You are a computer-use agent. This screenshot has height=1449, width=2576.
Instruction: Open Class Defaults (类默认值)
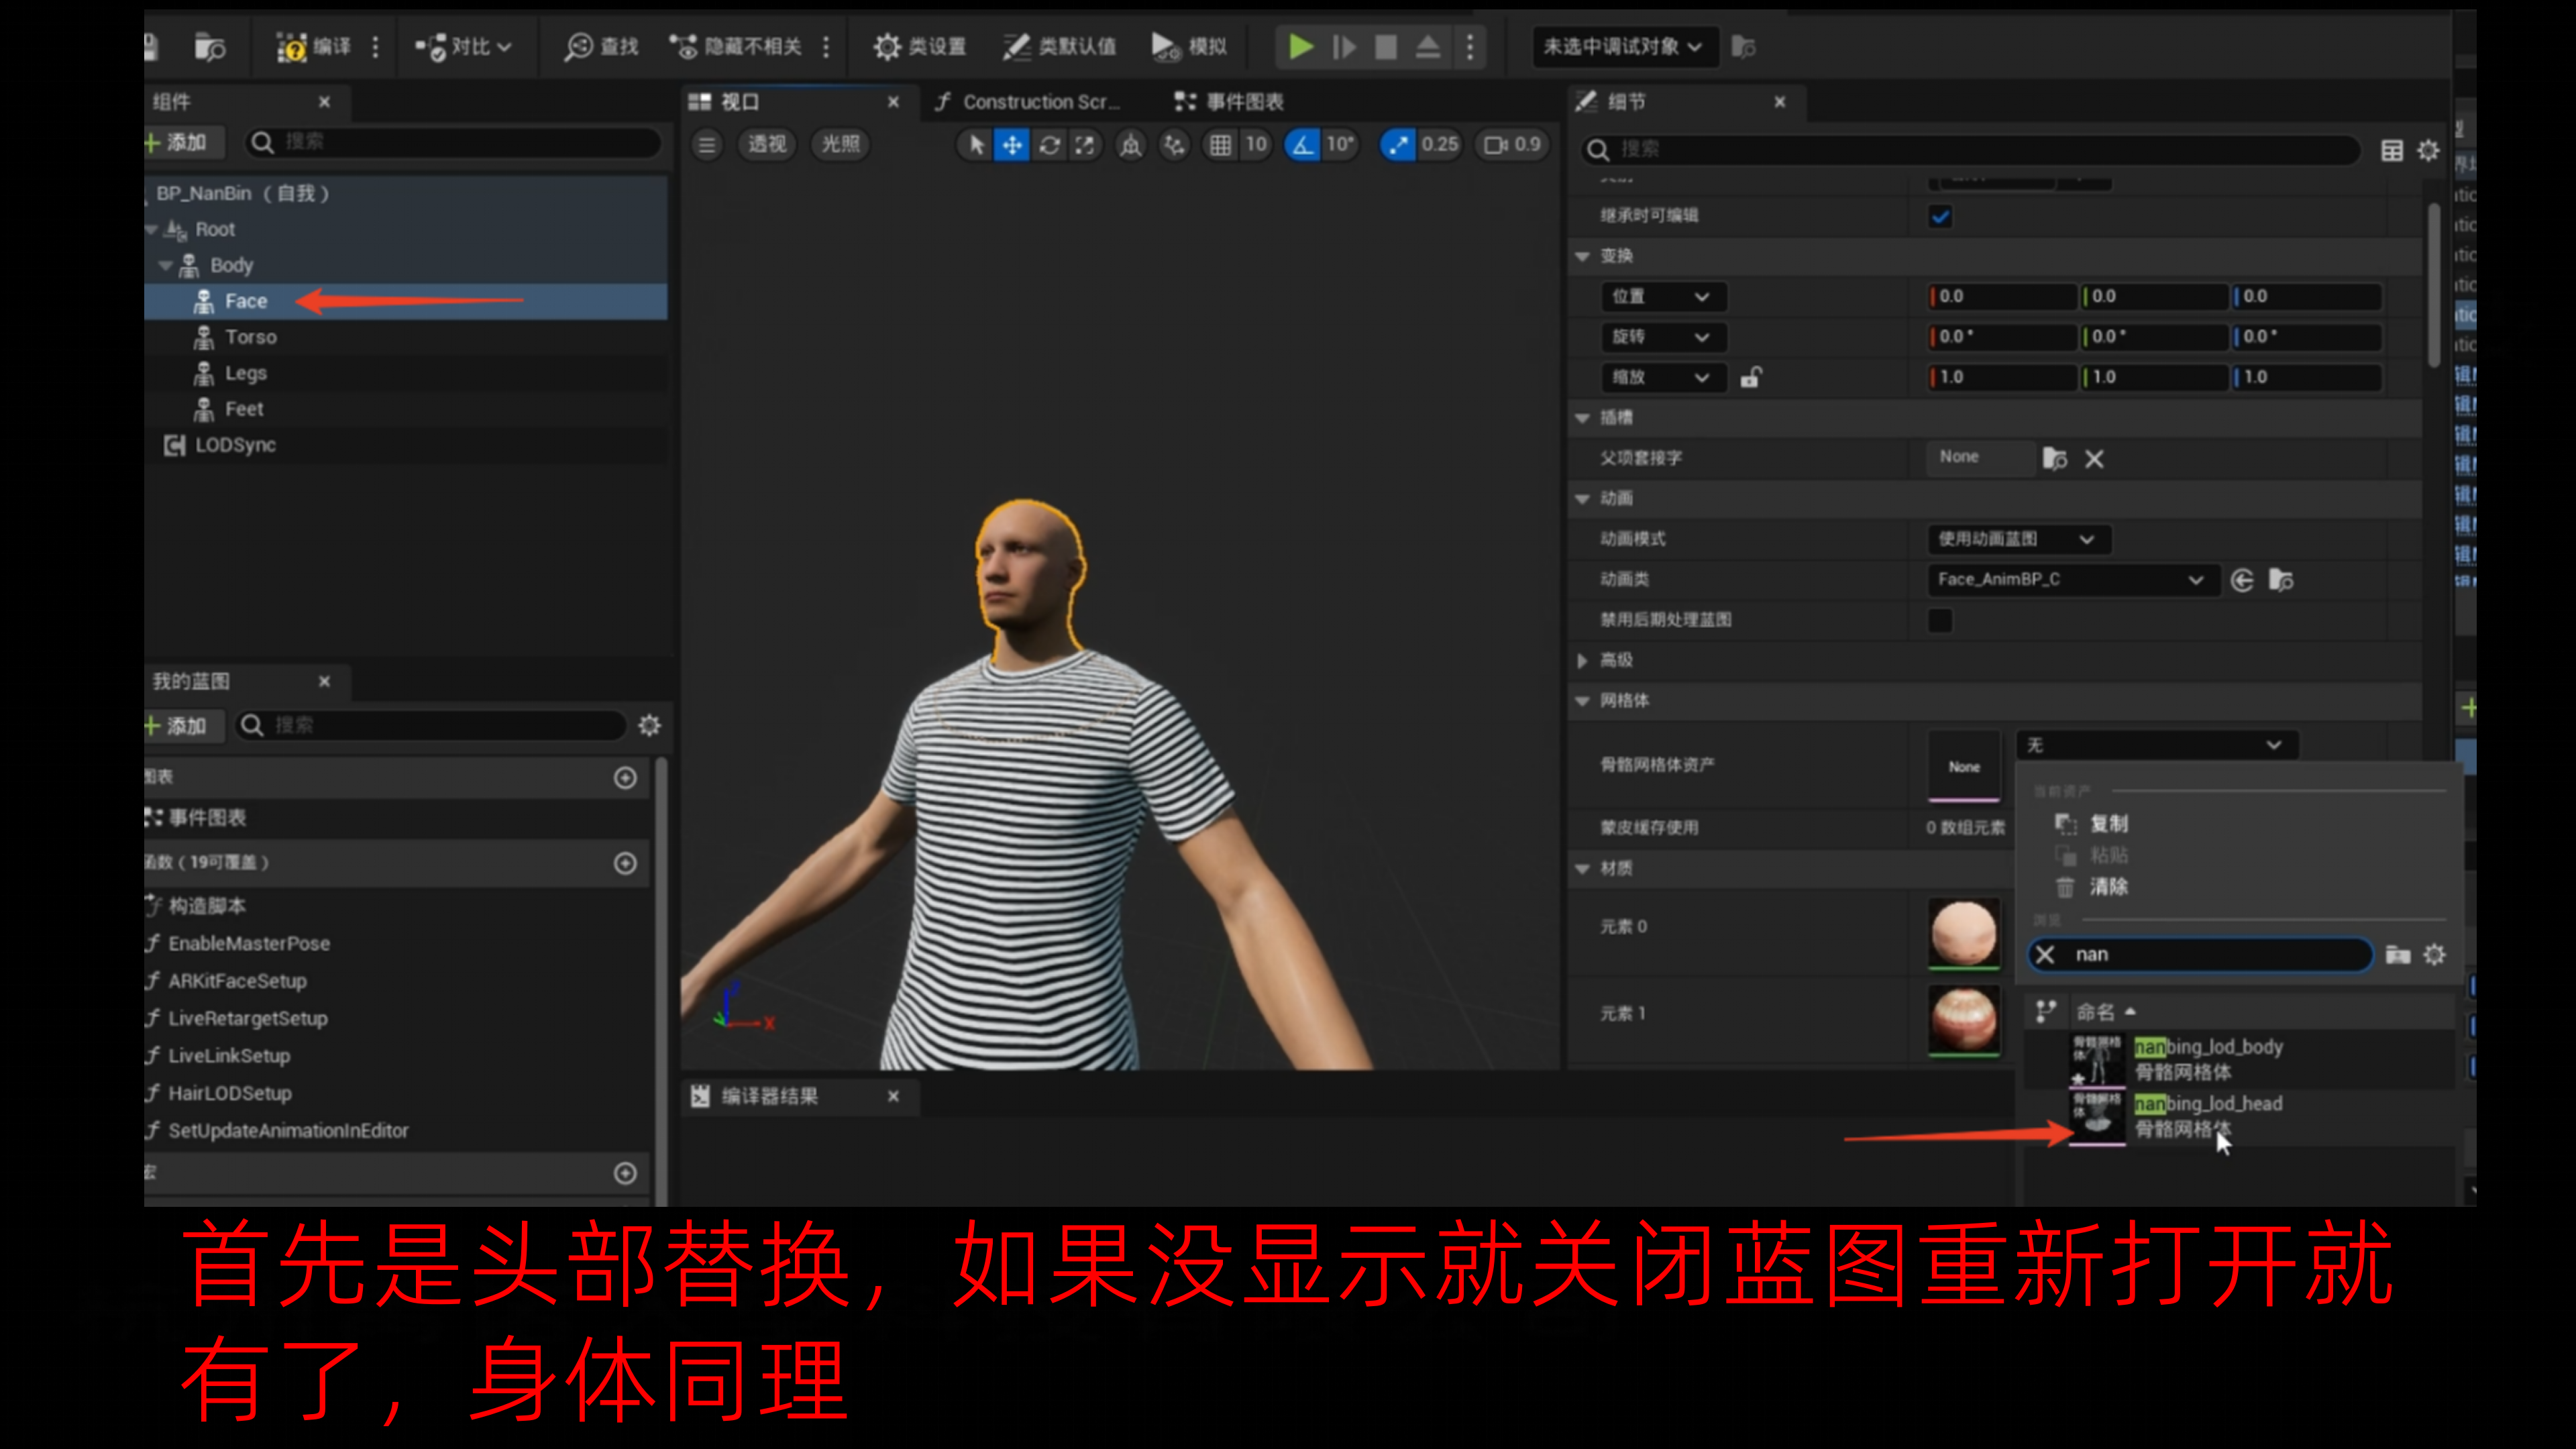coord(1060,46)
